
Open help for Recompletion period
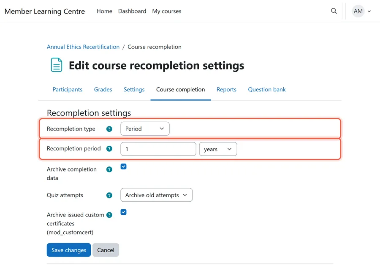click(x=109, y=148)
